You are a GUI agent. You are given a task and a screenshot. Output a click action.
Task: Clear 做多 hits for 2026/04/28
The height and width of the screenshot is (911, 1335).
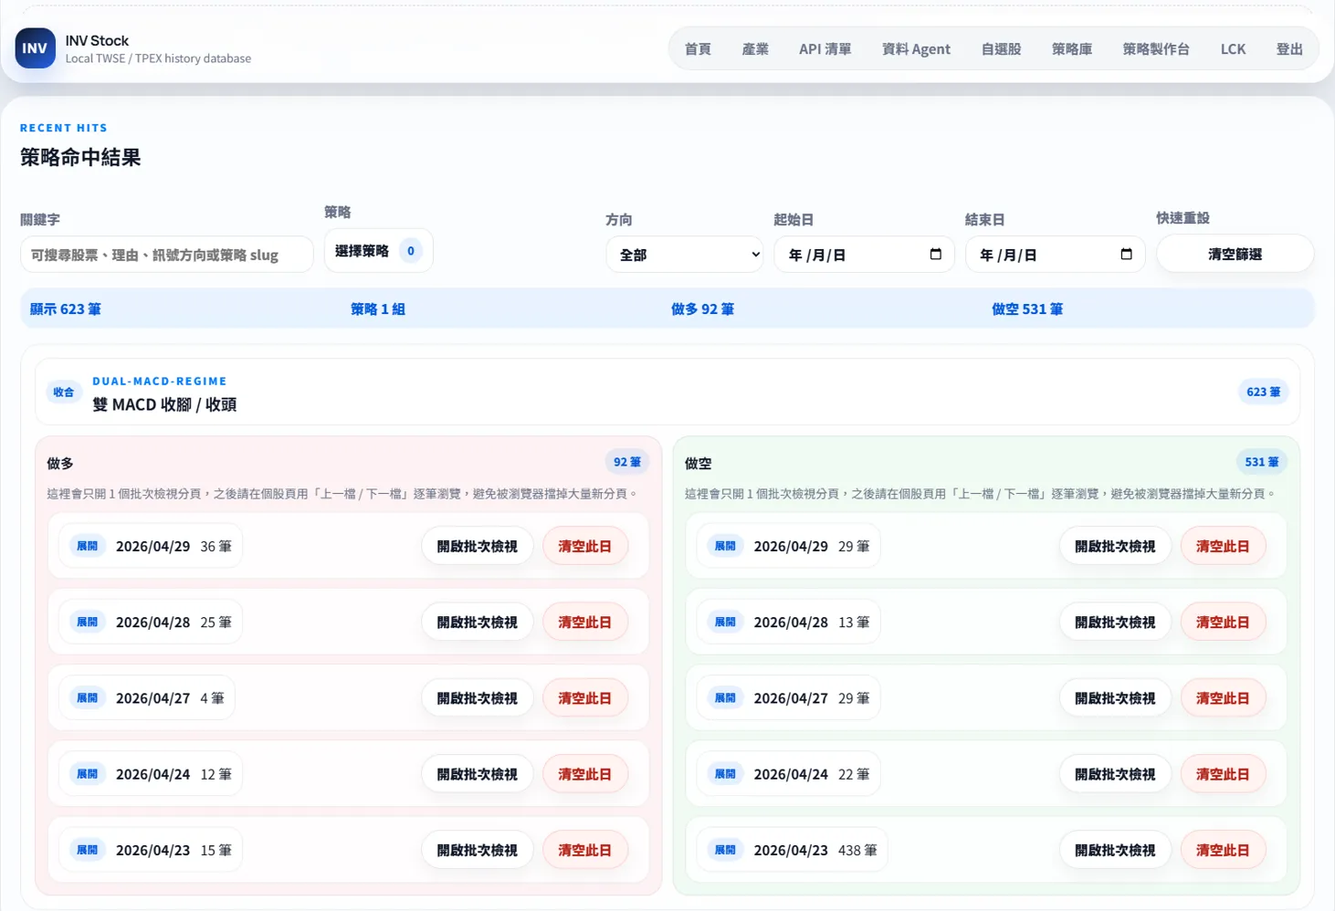585,622
